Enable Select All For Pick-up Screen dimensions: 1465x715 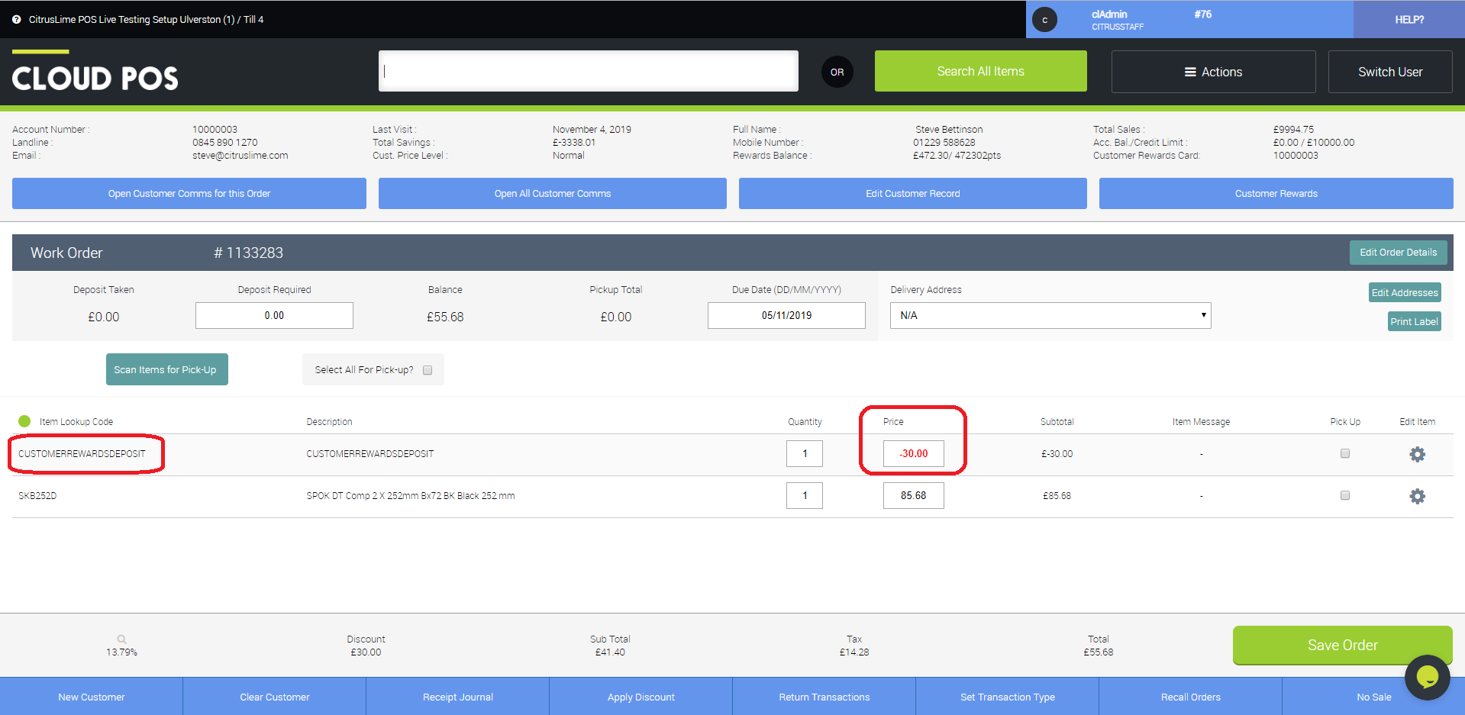428,369
